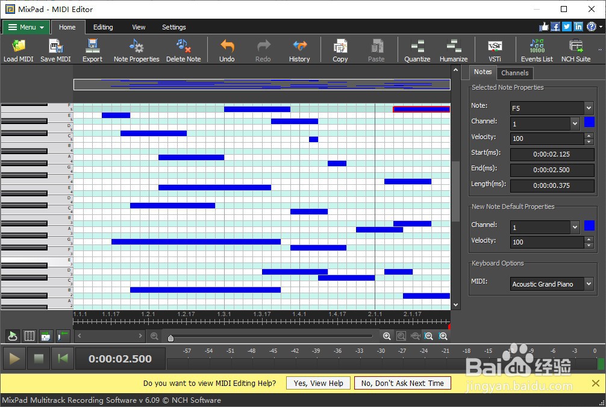Go to start of track
Image resolution: width=606 pixels, height=407 pixels.
point(63,358)
